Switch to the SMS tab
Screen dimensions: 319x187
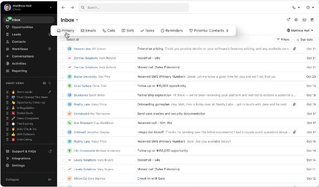pyautogui.click(x=128, y=31)
